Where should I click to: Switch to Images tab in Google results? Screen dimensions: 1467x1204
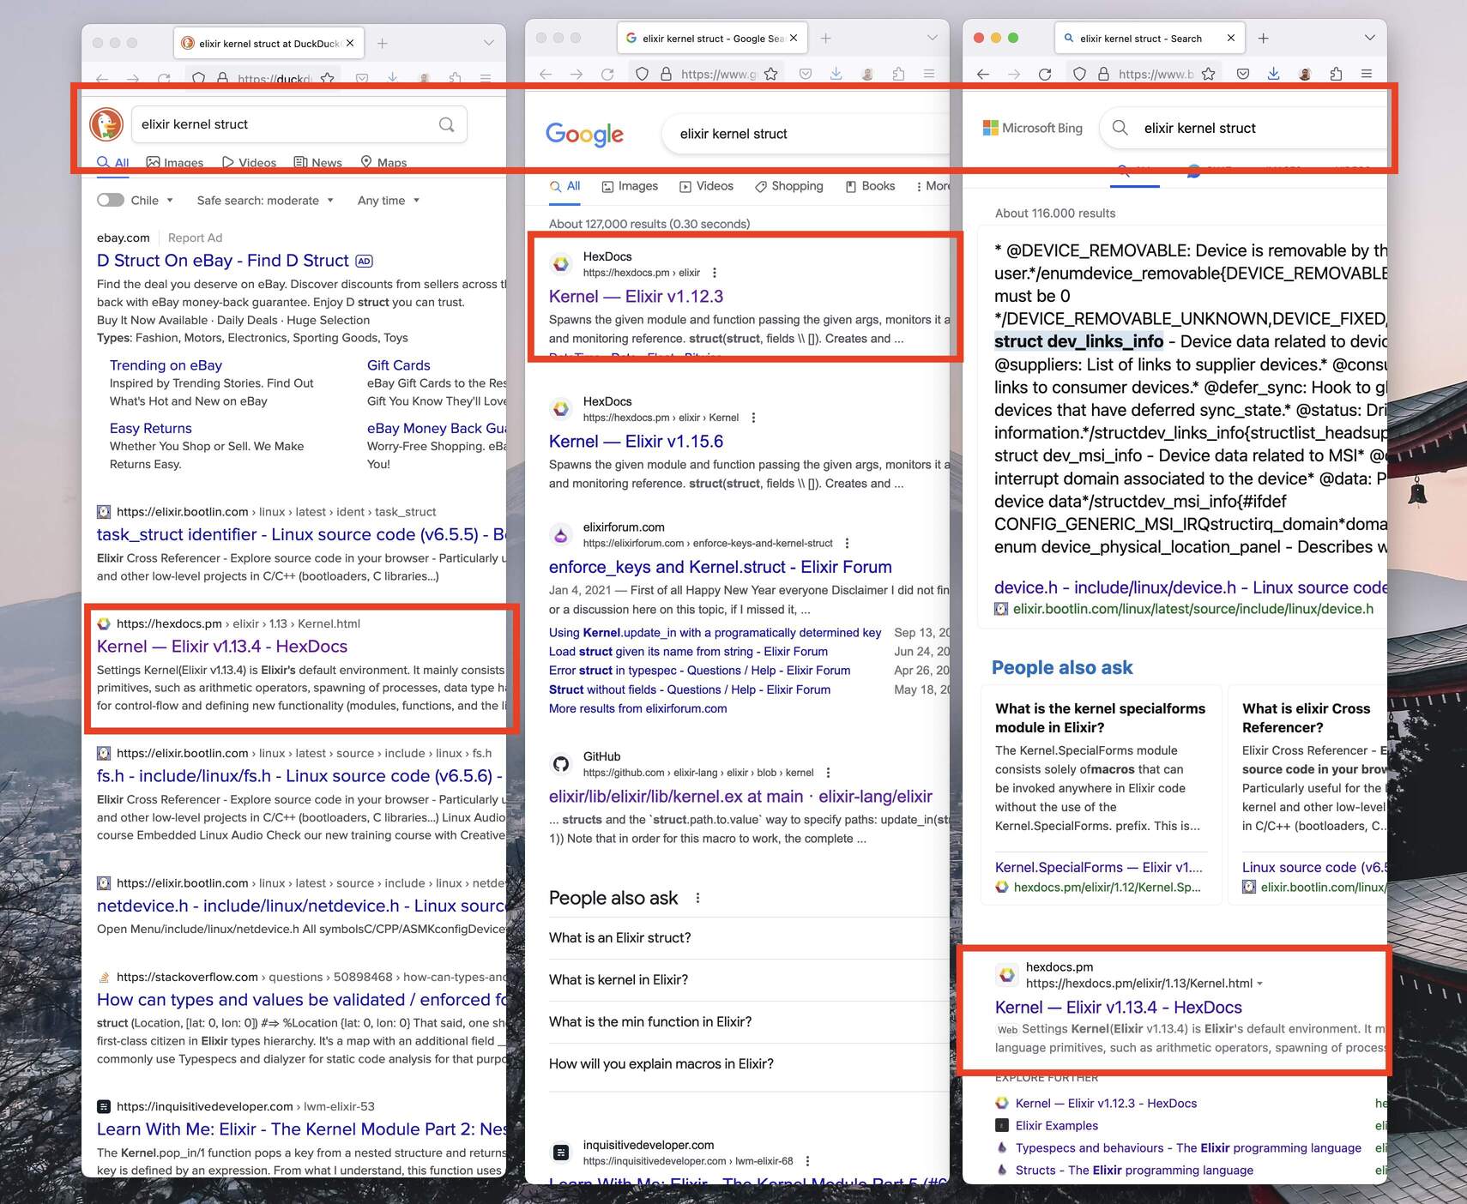click(x=630, y=186)
